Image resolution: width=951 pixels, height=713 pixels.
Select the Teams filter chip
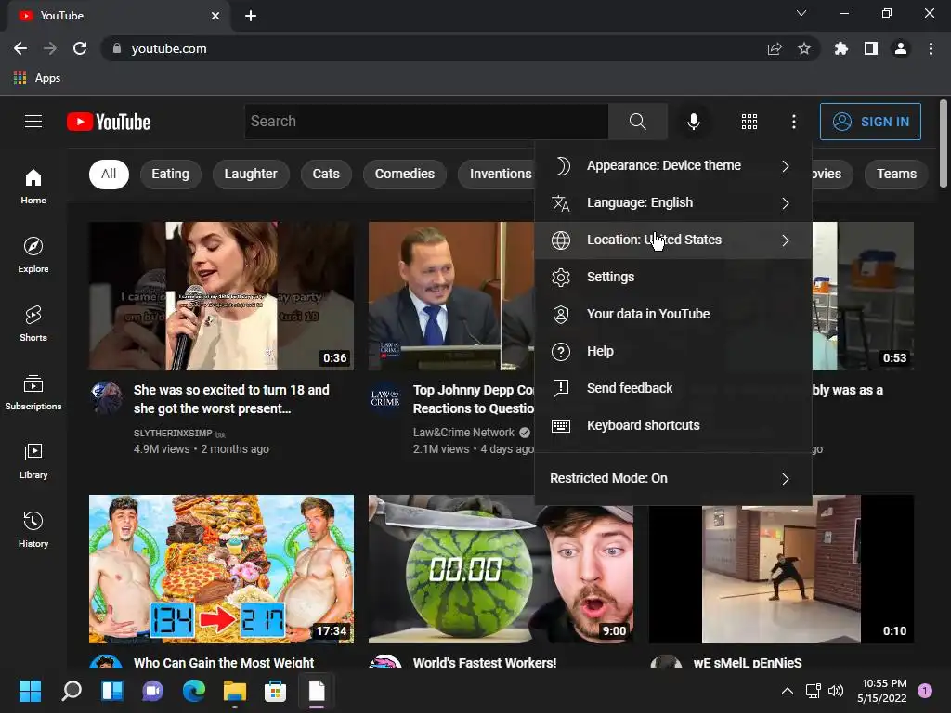[896, 174]
